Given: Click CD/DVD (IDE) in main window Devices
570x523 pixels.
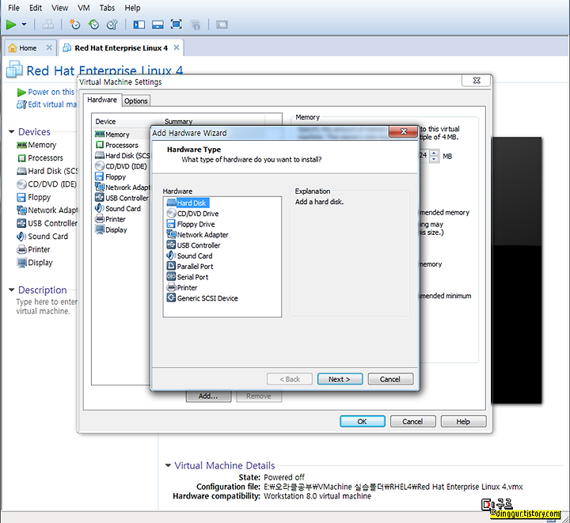Looking at the screenshot, I should [47, 184].
